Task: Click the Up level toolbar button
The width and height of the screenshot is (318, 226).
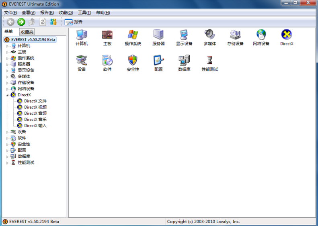Action: click(x=32, y=22)
